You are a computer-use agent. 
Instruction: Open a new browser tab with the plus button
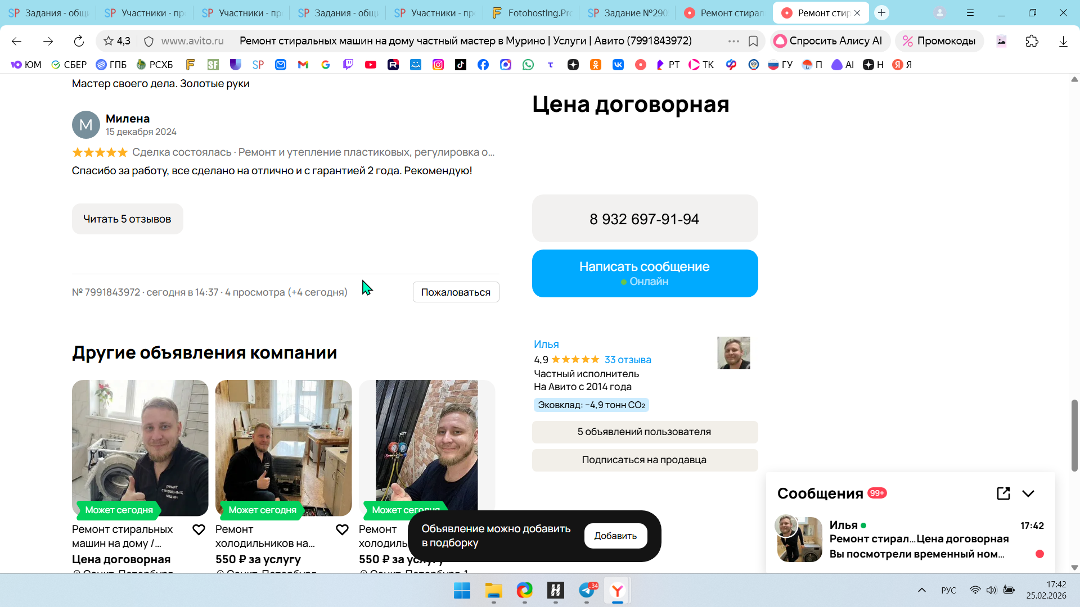click(881, 12)
